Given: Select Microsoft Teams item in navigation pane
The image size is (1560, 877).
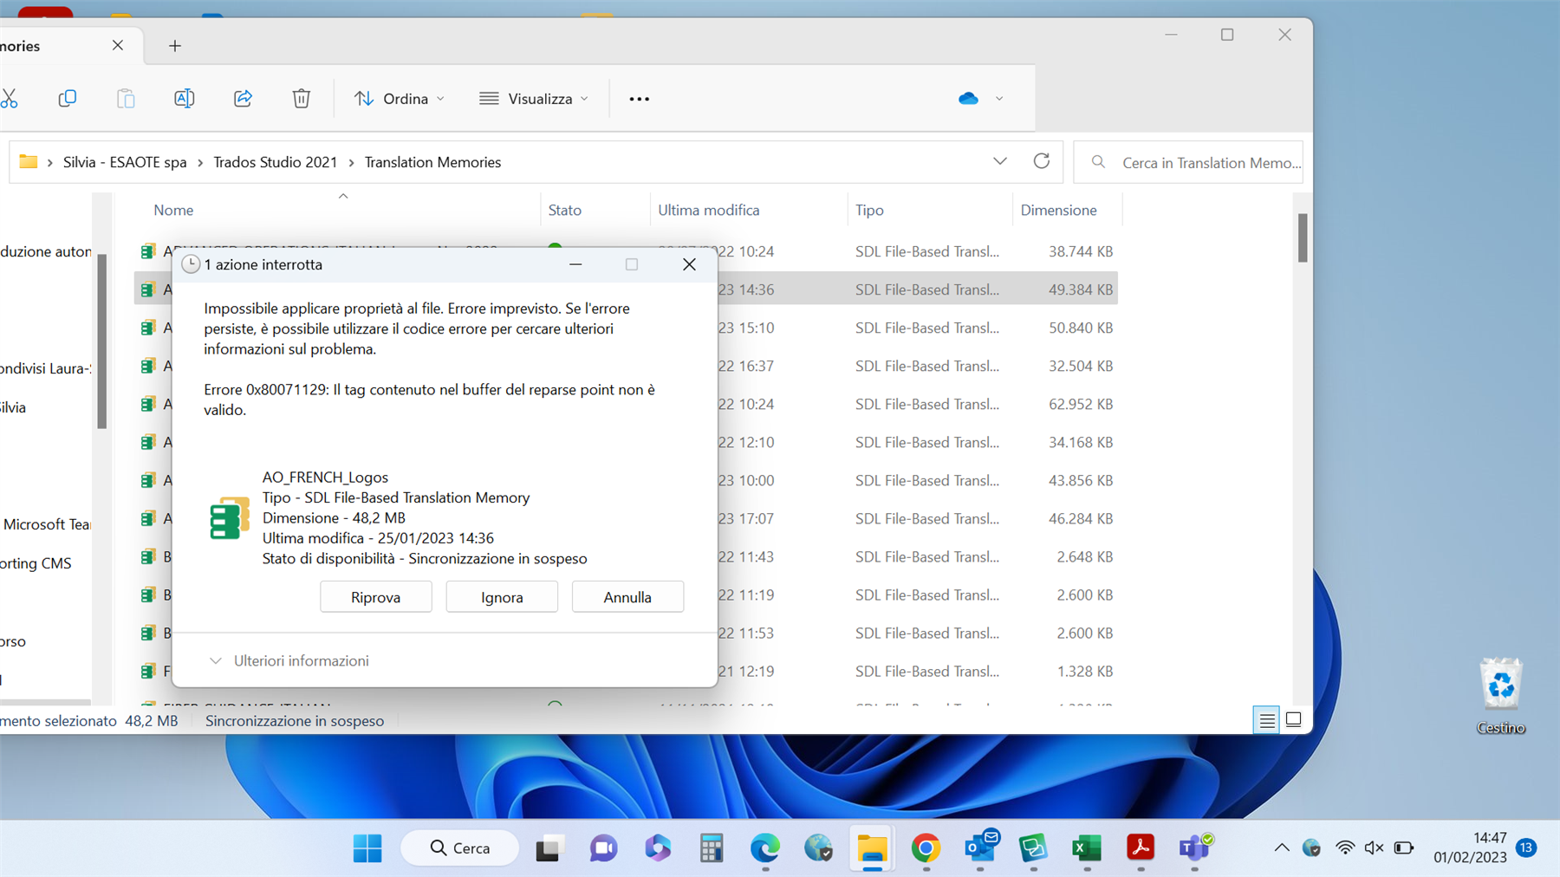Looking at the screenshot, I should (x=46, y=524).
